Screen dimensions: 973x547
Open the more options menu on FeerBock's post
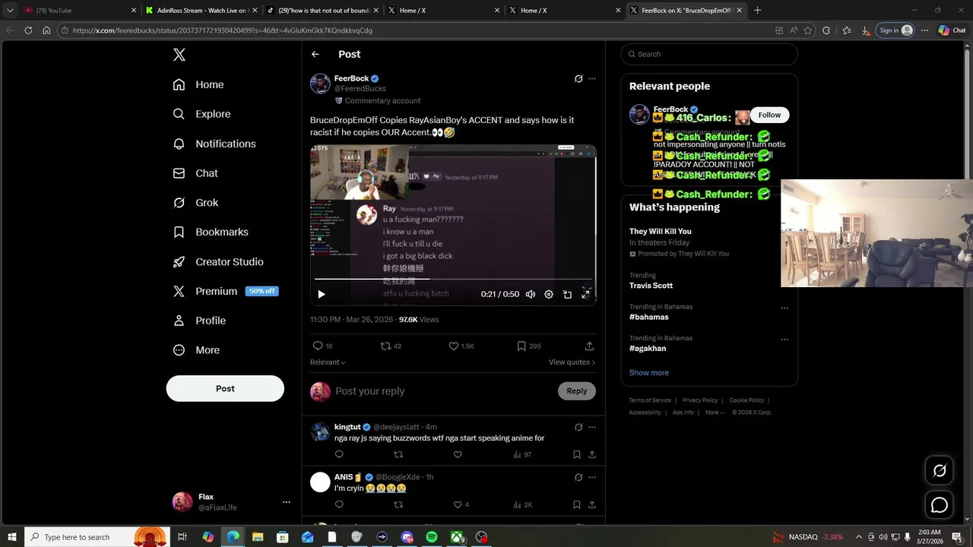pos(592,78)
